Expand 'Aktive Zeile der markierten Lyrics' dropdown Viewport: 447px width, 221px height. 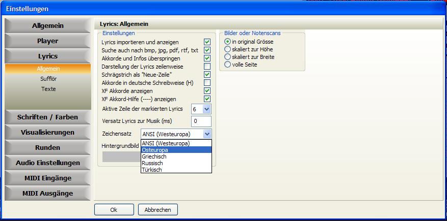click(x=206, y=109)
